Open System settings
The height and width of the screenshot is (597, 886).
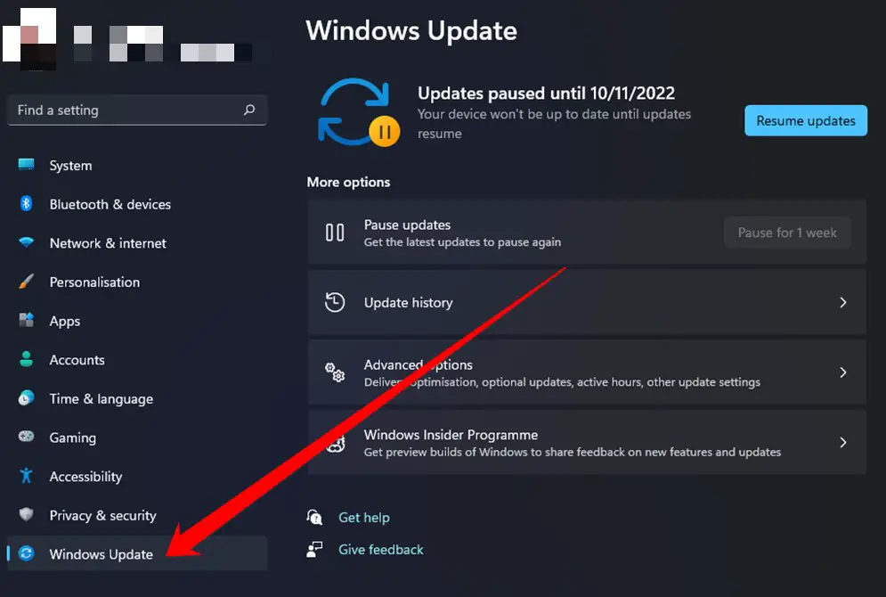(x=137, y=165)
